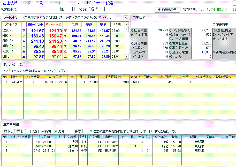
Task: Select order row 3 with 指定R 158.58
Action: (118, 151)
